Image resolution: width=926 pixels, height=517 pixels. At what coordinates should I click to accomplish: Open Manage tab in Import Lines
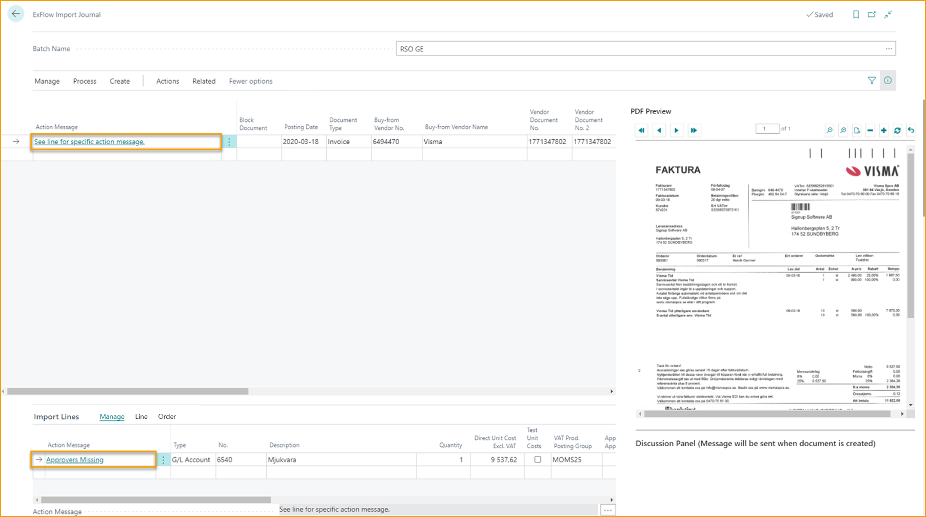pos(112,416)
